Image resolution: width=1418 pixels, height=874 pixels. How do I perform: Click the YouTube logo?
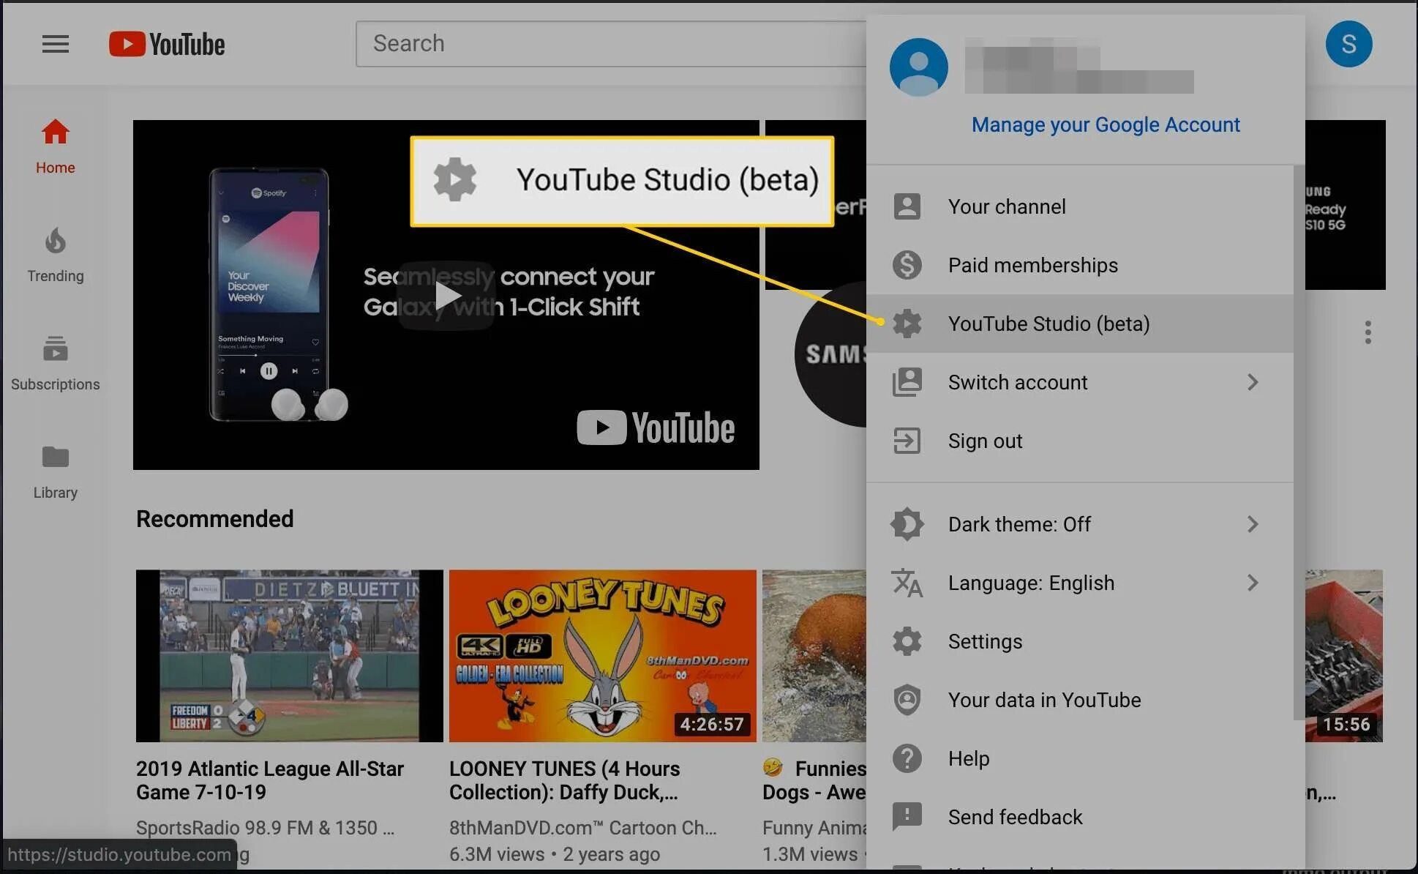pyautogui.click(x=167, y=44)
